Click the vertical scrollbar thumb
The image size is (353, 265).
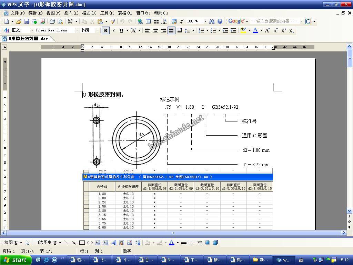[349, 58]
